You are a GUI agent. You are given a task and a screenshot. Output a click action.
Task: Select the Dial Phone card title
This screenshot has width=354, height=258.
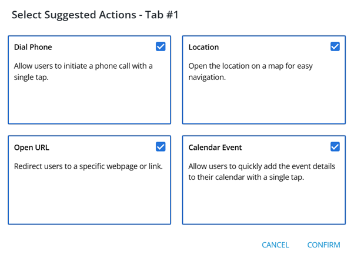[33, 47]
